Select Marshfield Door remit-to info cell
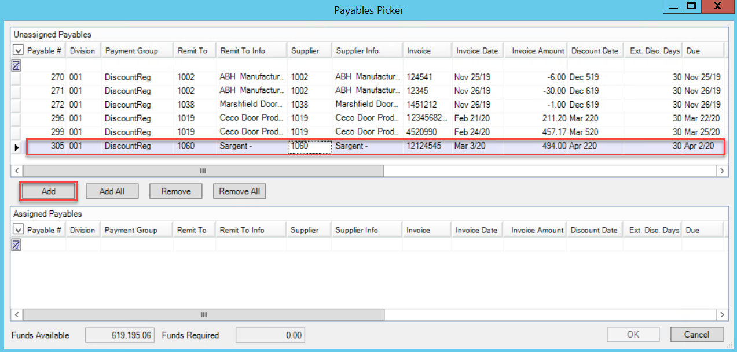 point(251,105)
